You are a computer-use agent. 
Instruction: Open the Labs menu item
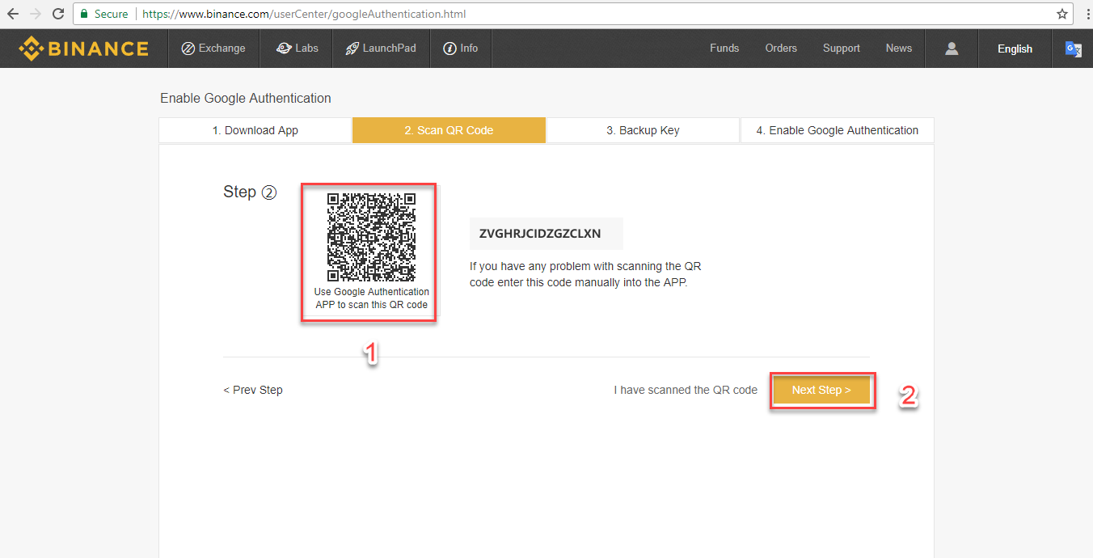pos(298,49)
